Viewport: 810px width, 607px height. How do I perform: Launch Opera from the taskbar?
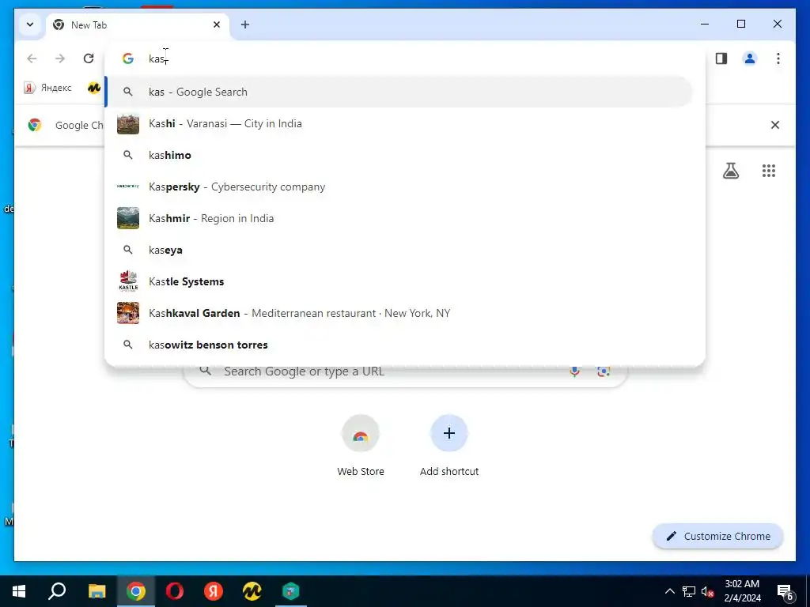[175, 591]
